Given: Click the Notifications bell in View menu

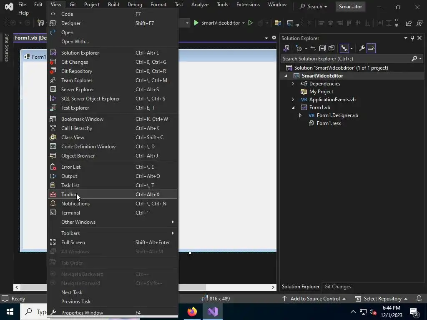Looking at the screenshot, I should [53, 203].
